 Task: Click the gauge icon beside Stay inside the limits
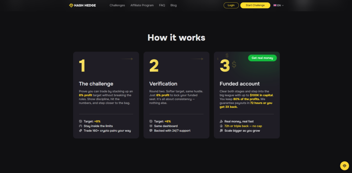(x=80, y=126)
